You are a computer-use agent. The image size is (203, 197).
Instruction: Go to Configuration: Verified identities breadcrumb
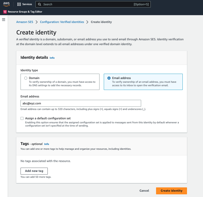click(62, 22)
